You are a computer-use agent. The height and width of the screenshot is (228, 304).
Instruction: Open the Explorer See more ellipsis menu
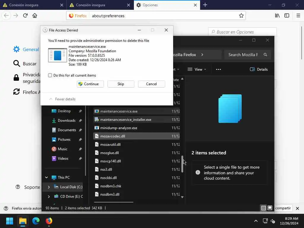coord(218,69)
